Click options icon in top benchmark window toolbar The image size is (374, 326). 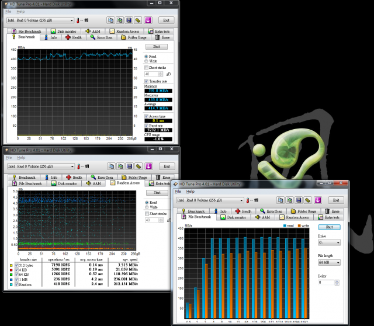tap(138, 20)
